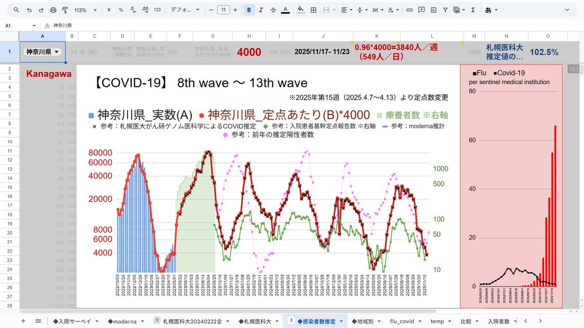Open the 113% zoom dropdown
Image resolution: width=584 pixels, height=328 pixels.
coord(85,10)
